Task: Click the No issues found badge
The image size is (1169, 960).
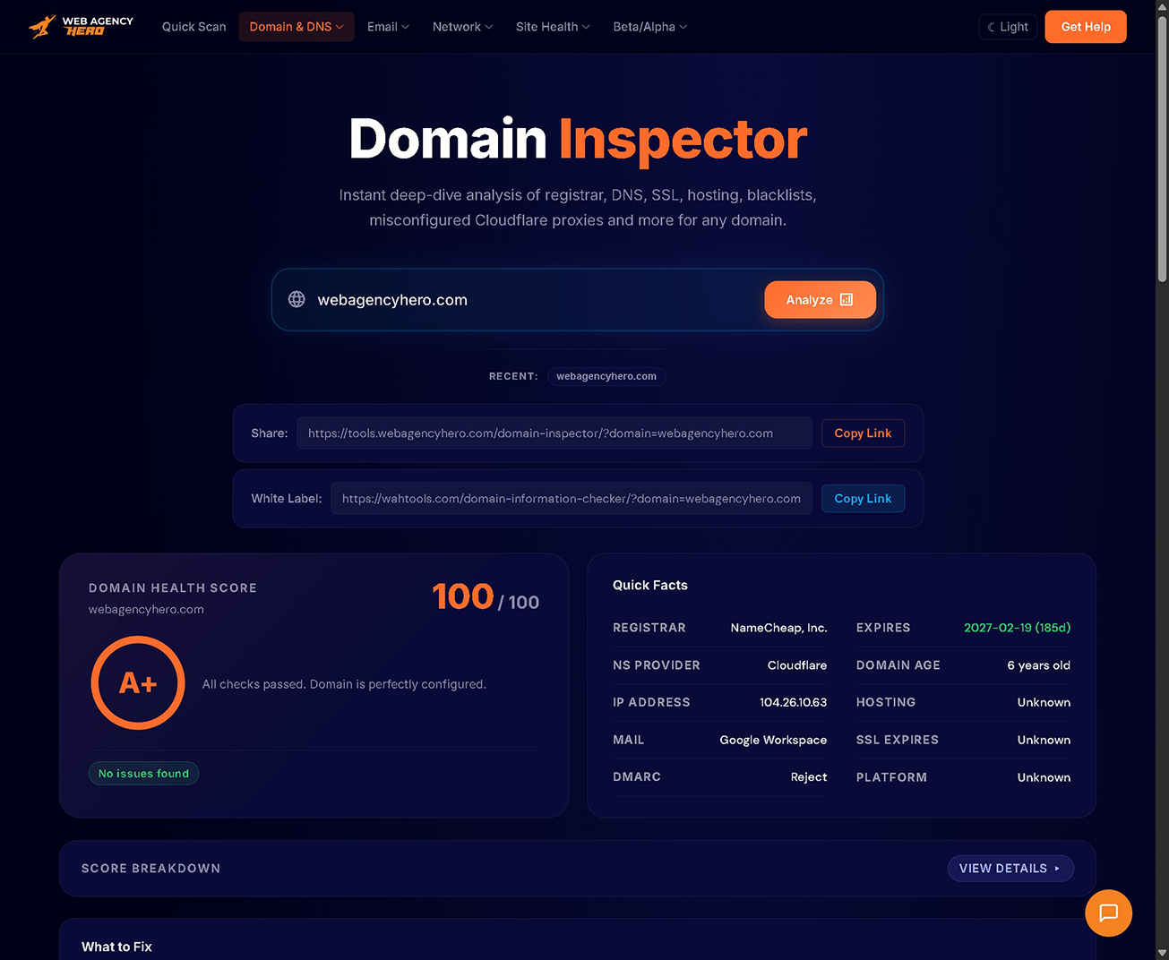Action: pos(143,774)
